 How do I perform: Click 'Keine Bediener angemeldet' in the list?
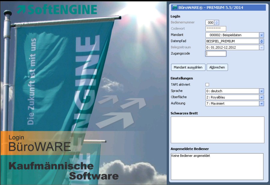[190, 156]
